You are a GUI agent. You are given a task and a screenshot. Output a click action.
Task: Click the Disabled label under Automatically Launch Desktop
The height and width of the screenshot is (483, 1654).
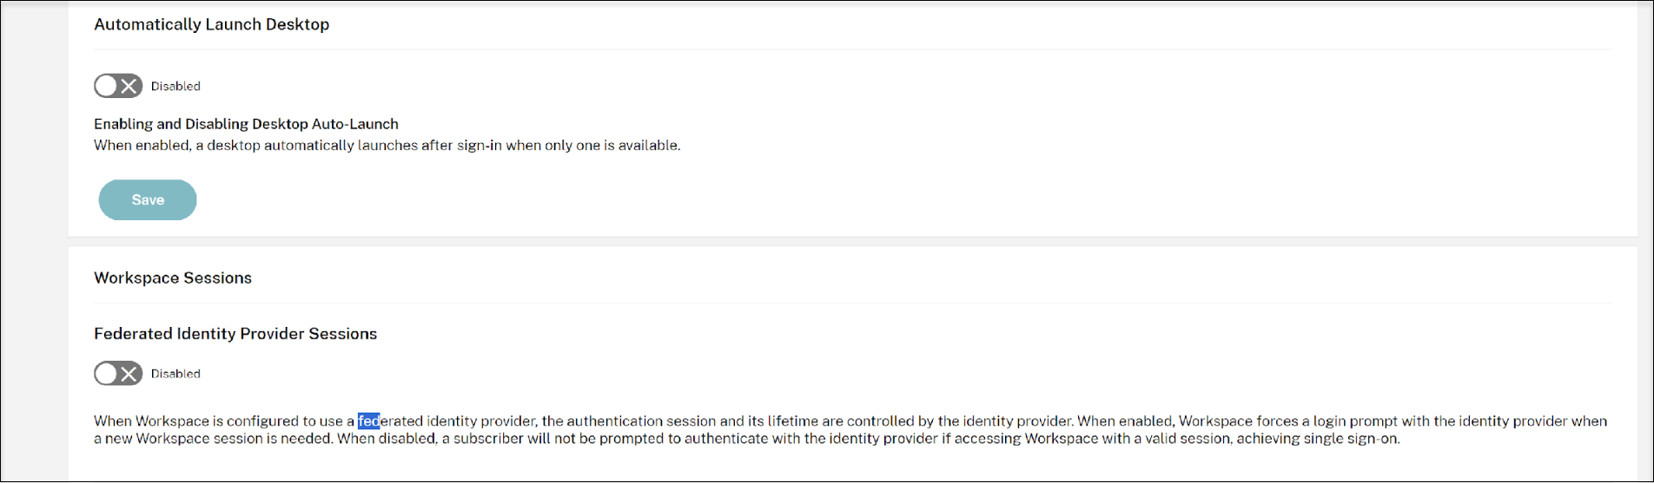point(175,86)
